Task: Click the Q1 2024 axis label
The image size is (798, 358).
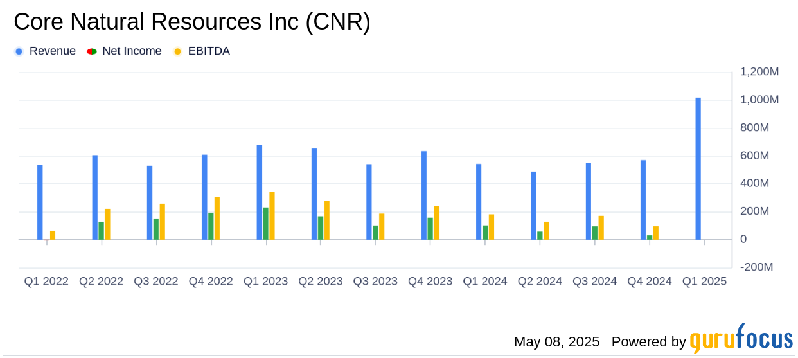Action: [x=485, y=282]
